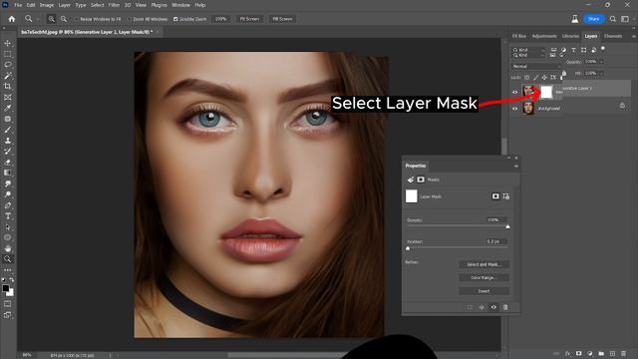Open the Filter menu
This screenshot has width=638, height=359.
pos(114,5)
